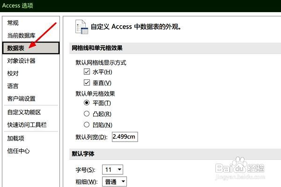The image size is (281, 187).
Task: Select 常规 in the options sidebar
Action: (x=13, y=23)
